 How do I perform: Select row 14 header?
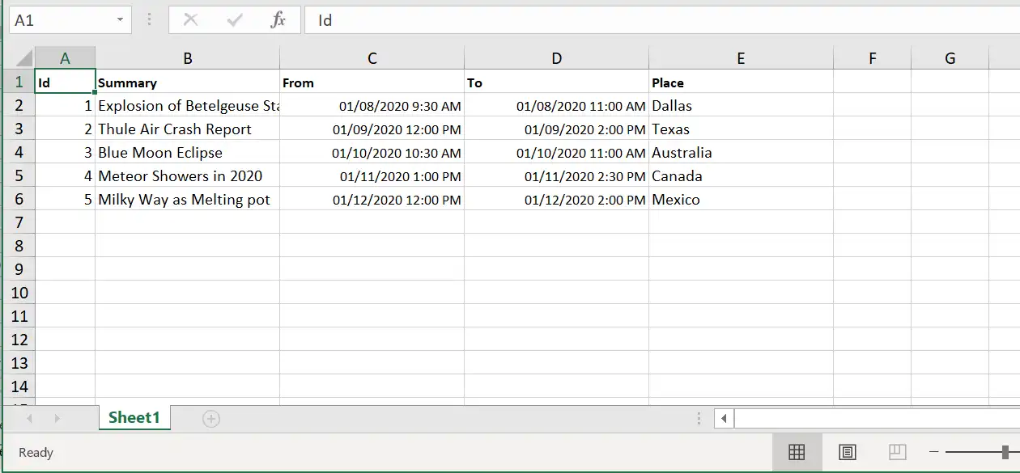[x=19, y=386]
